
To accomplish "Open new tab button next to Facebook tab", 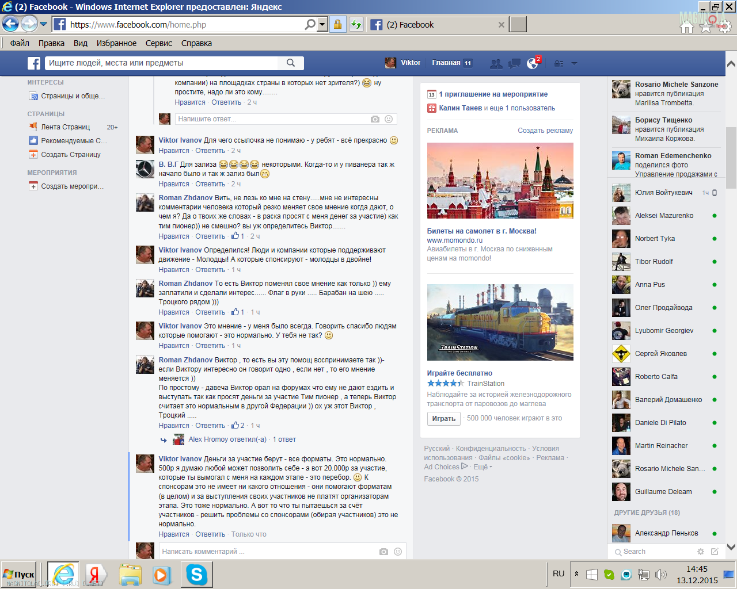I will coord(518,24).
